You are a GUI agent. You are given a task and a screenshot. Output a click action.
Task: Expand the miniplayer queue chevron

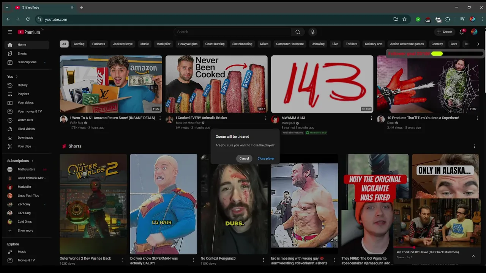tap(473, 256)
